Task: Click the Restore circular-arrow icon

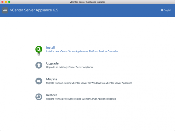Action: click(x=39, y=97)
